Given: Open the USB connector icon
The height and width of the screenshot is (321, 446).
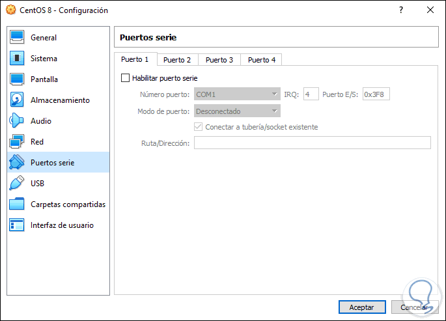Looking at the screenshot, I should point(18,184).
